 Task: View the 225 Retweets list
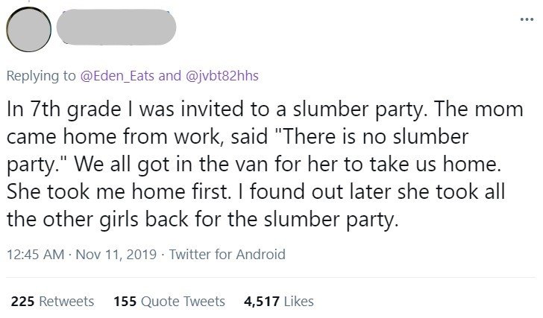pyautogui.click(x=53, y=301)
